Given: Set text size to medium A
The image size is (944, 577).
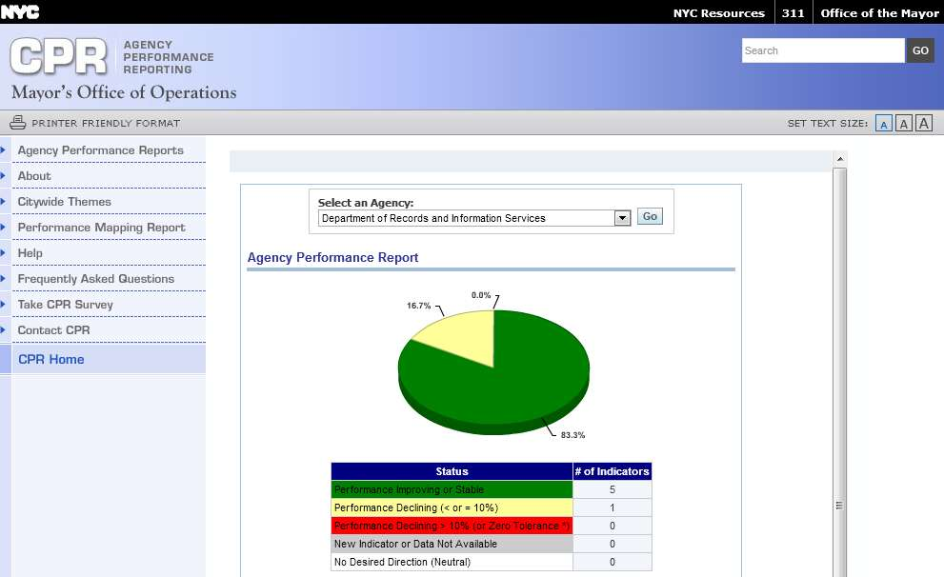Looking at the screenshot, I should pyautogui.click(x=903, y=124).
